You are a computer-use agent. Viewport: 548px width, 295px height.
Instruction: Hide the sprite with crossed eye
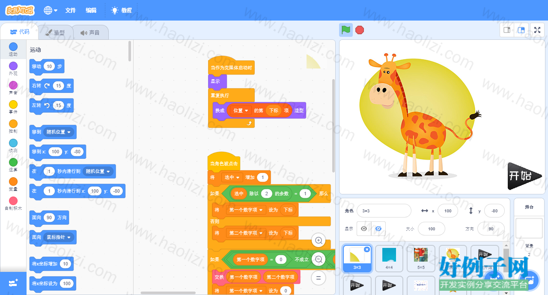coord(378,229)
